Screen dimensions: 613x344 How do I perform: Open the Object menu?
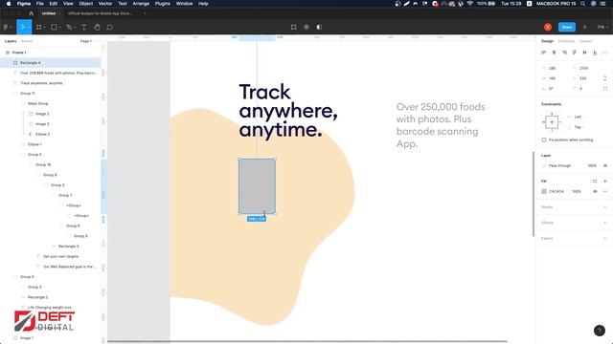click(86, 4)
